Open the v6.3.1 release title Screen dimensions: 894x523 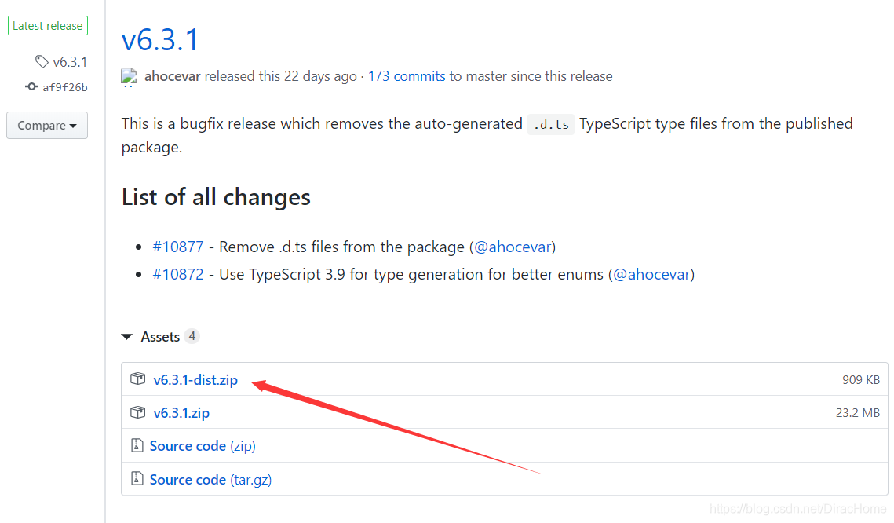(159, 40)
